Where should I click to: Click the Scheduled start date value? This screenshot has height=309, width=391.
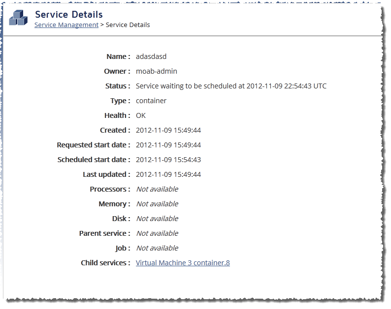168,160
